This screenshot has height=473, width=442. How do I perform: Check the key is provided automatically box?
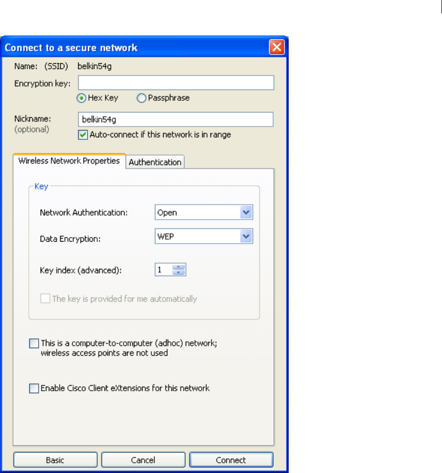coord(45,299)
